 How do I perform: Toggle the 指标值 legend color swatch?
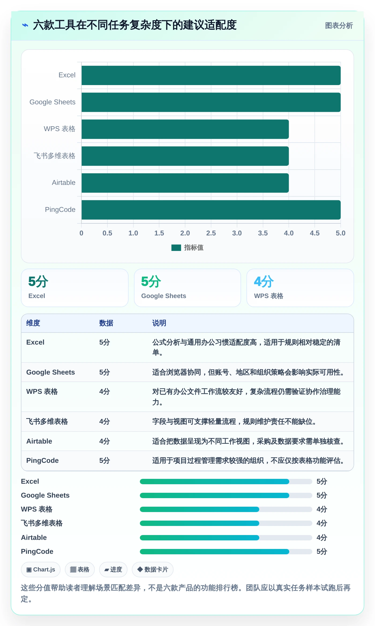176,248
